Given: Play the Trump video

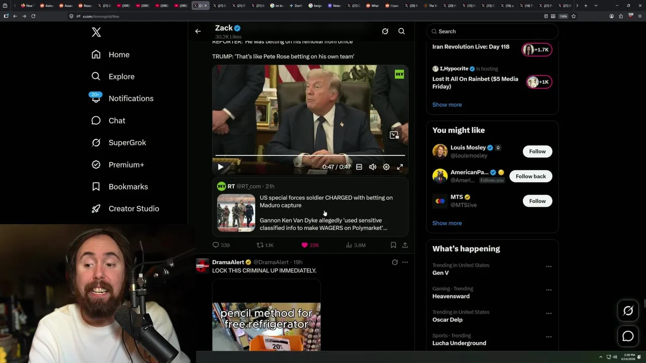Looking at the screenshot, I should pos(221,167).
